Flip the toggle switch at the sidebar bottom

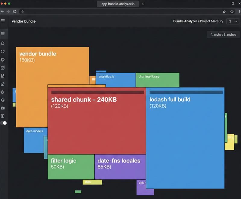point(4,123)
